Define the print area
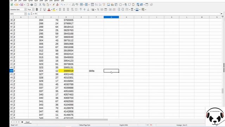This screenshot has width=225, height=127. click(138, 5)
